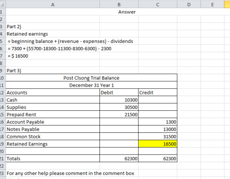Click the Common Stock credit value 31500

point(158,136)
